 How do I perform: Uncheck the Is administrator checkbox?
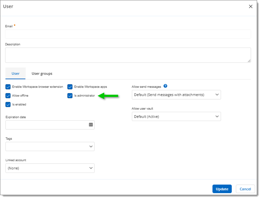click(70, 95)
